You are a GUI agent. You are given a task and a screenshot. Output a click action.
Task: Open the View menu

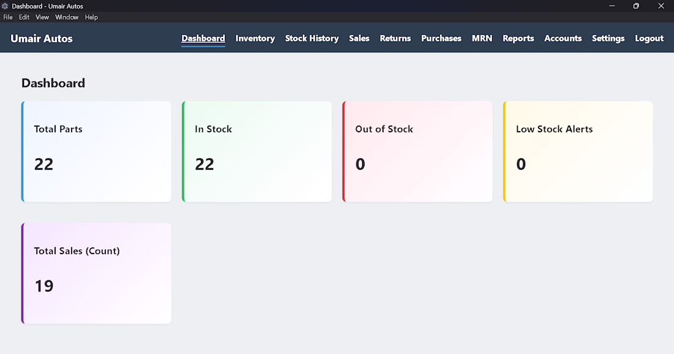click(x=42, y=17)
